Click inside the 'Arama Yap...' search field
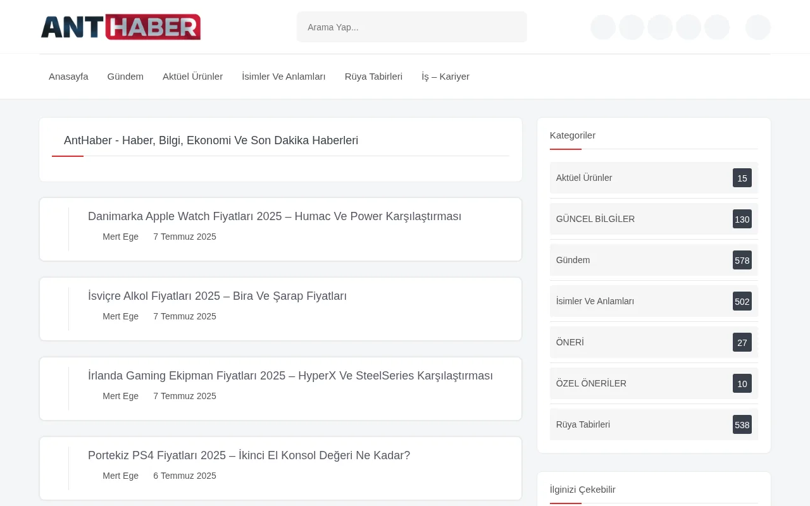 coord(411,27)
